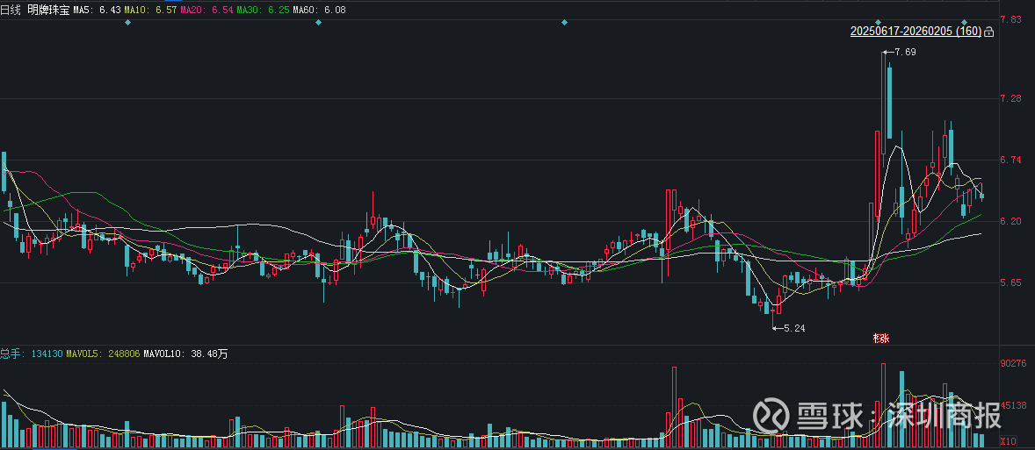Viewport: 1035px width, 450px height.
Task: Click the lock icon beside the date range
Action: coord(989,32)
